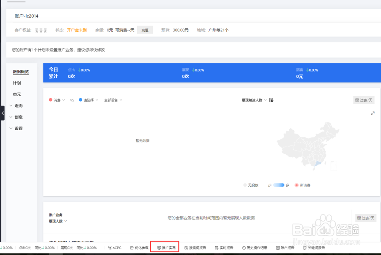The image size is (381, 255).
Task: Open oCPC in the bottom toolbar
Action: pyautogui.click(x=115, y=248)
